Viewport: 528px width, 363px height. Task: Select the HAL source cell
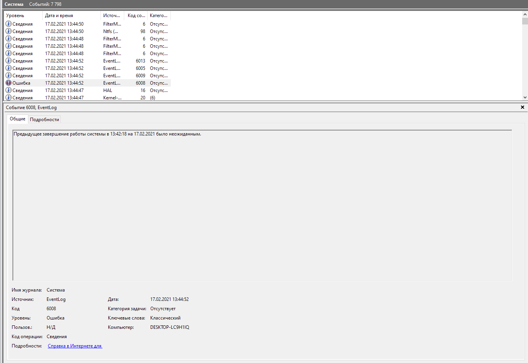pyautogui.click(x=108, y=90)
